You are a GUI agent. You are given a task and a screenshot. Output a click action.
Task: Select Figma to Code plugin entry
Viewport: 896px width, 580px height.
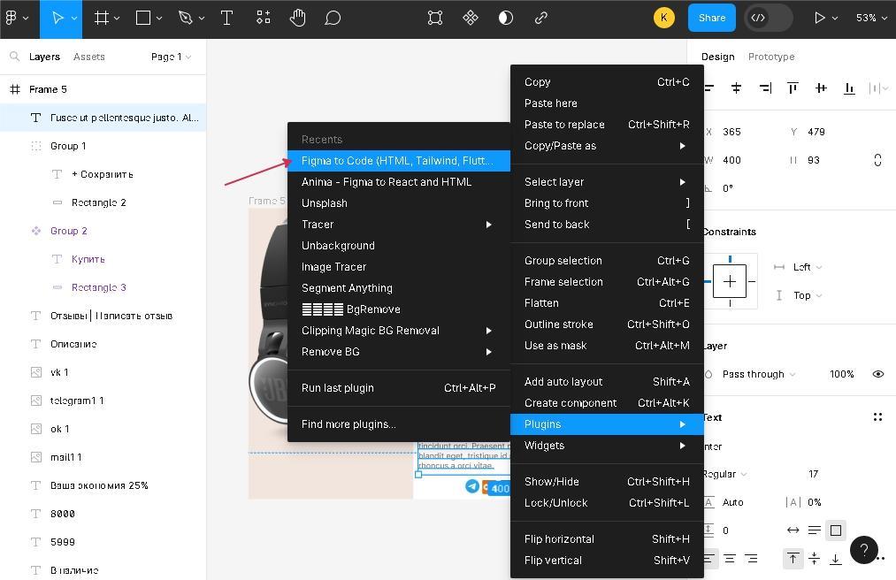pos(397,161)
